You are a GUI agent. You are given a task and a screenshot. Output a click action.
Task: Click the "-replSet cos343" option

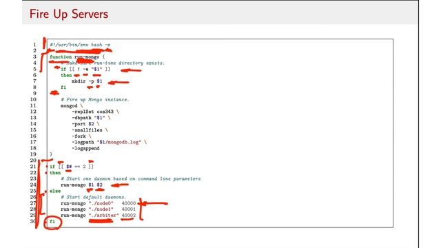(x=92, y=112)
